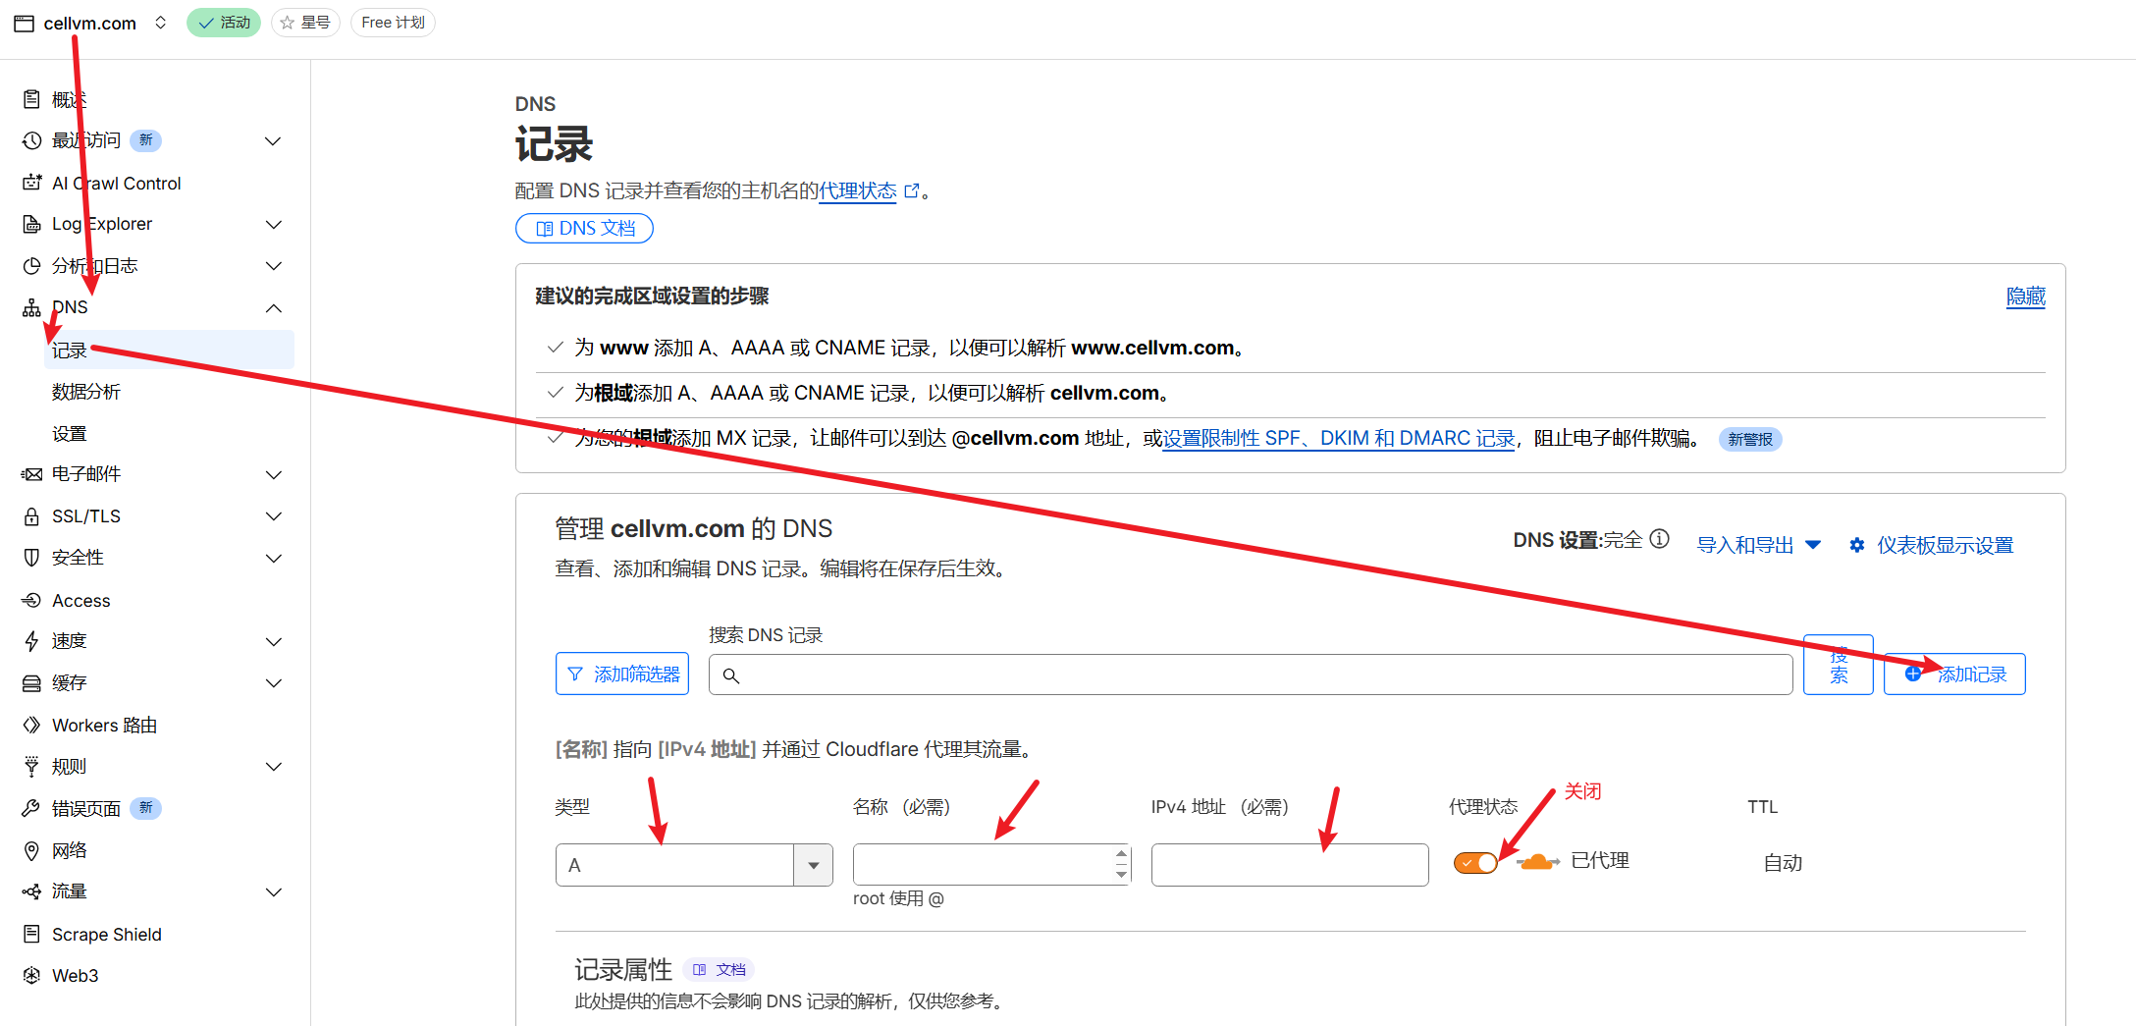The image size is (2136, 1026).
Task: Click the 网络 location pin icon
Action: pos(32,850)
